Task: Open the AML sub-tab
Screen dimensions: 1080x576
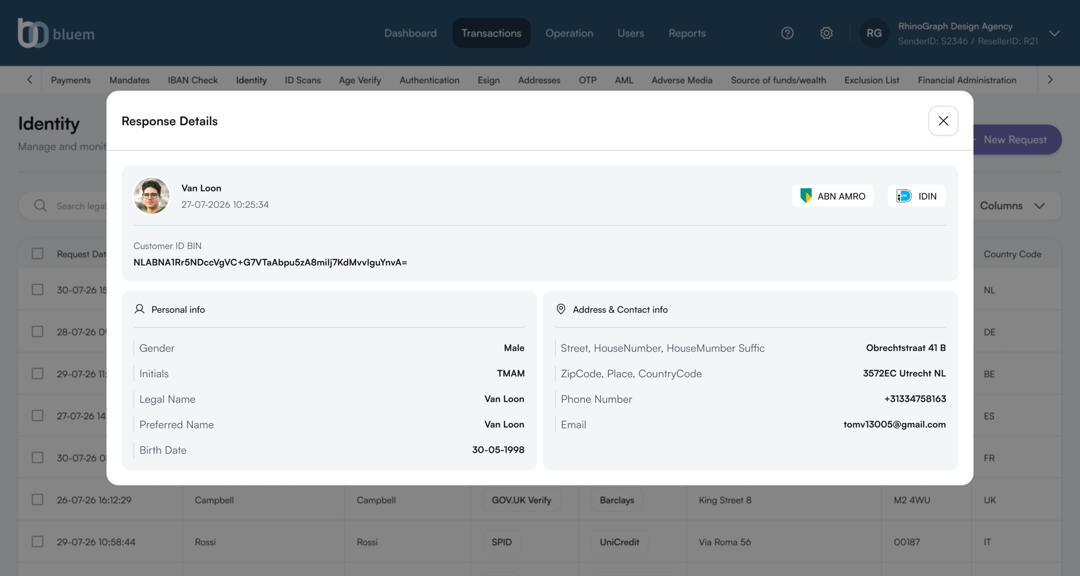Action: click(x=624, y=80)
